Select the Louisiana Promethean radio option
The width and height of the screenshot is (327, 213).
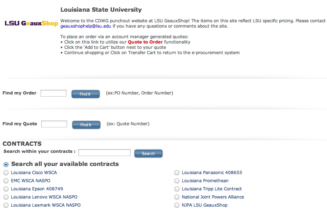(177, 181)
